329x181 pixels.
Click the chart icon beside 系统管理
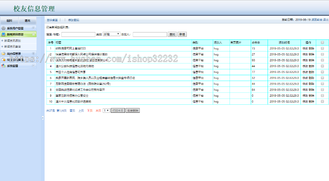pos(4,66)
